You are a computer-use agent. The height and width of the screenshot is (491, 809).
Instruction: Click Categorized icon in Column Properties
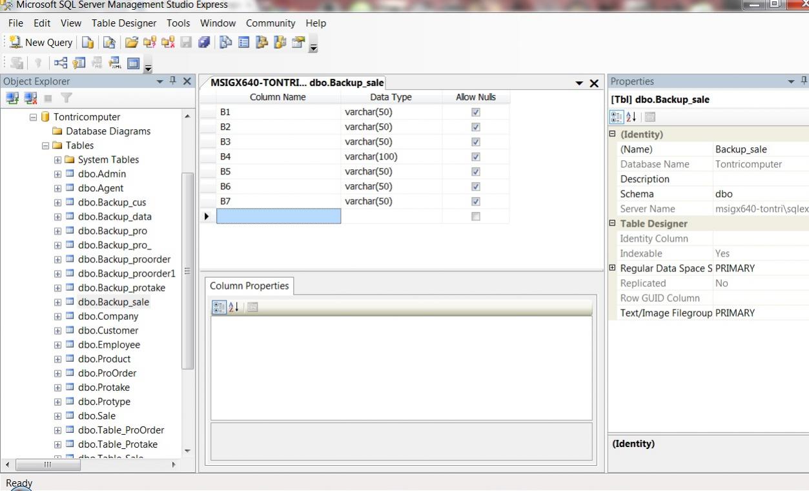[x=219, y=308]
